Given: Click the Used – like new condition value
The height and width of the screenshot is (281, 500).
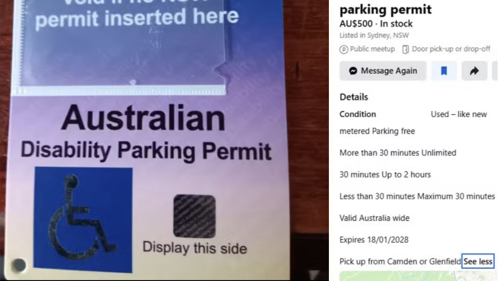Looking at the screenshot, I should pos(459,114).
